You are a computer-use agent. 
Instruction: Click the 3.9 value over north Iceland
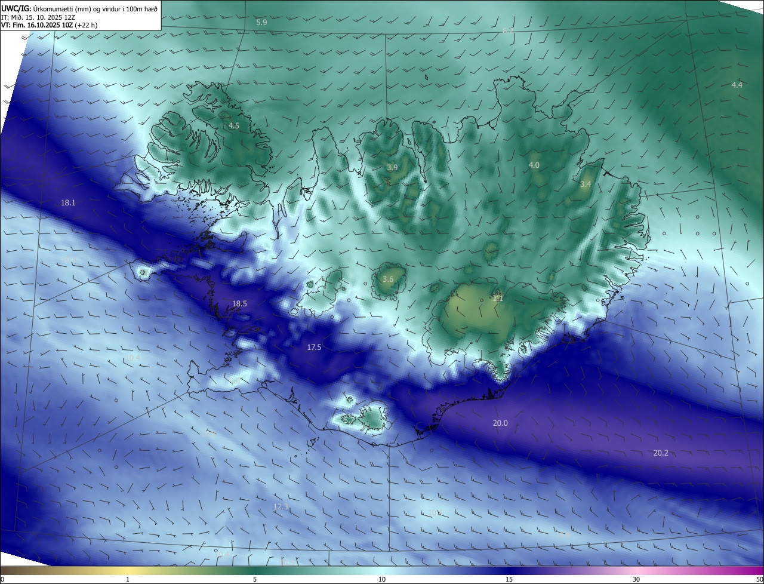point(392,168)
